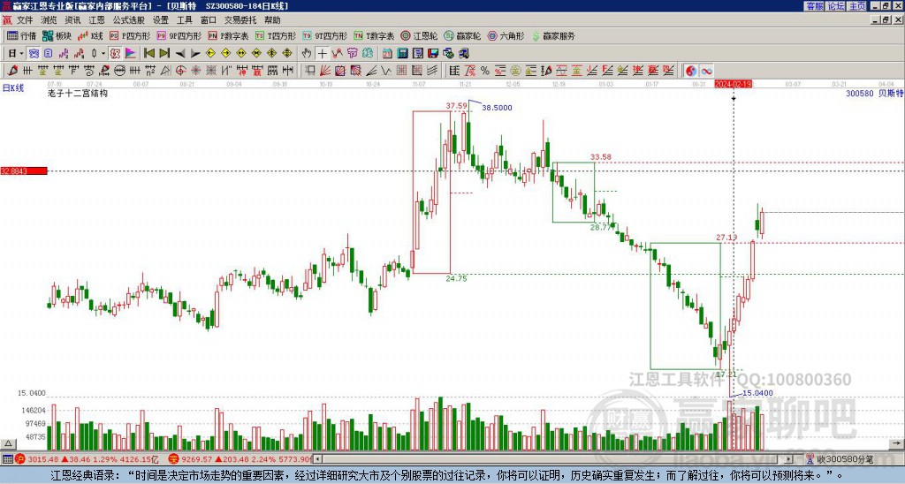Open the 文件 menu
Screen dimensions: 905x484
[x=24, y=20]
